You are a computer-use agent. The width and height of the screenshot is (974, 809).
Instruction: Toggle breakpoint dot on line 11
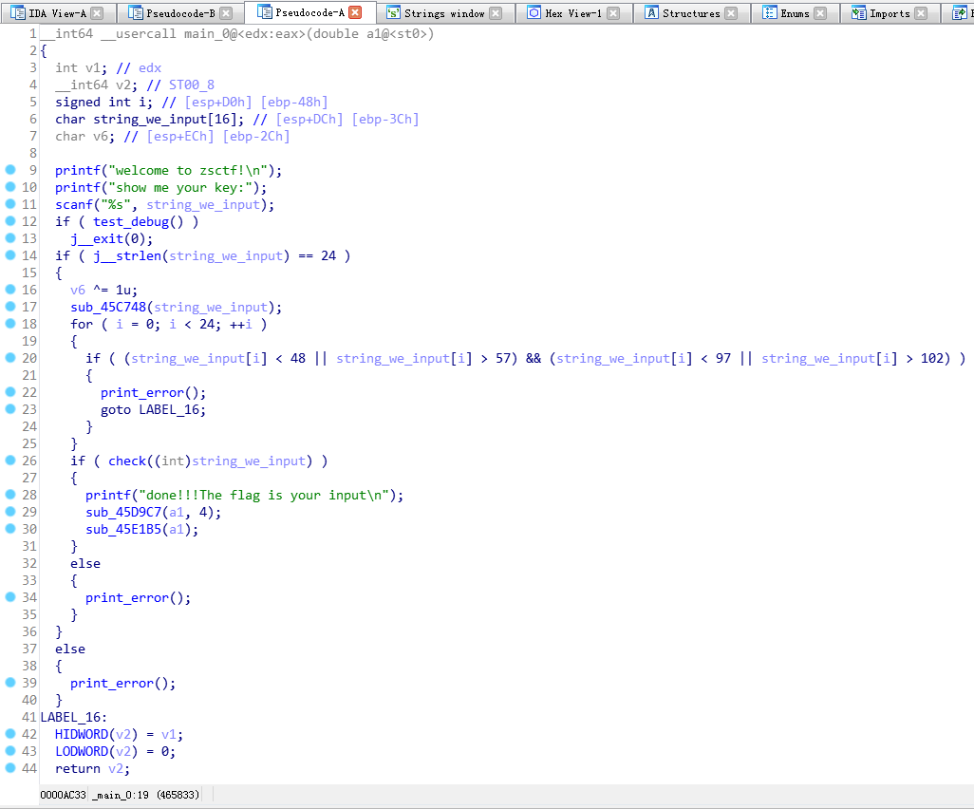[x=10, y=204]
